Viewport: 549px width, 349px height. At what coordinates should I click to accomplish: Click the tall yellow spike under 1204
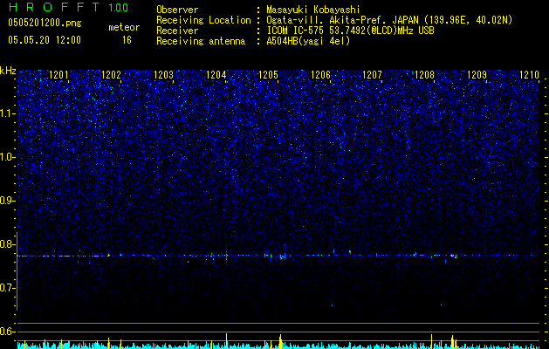pyautogui.click(x=227, y=341)
